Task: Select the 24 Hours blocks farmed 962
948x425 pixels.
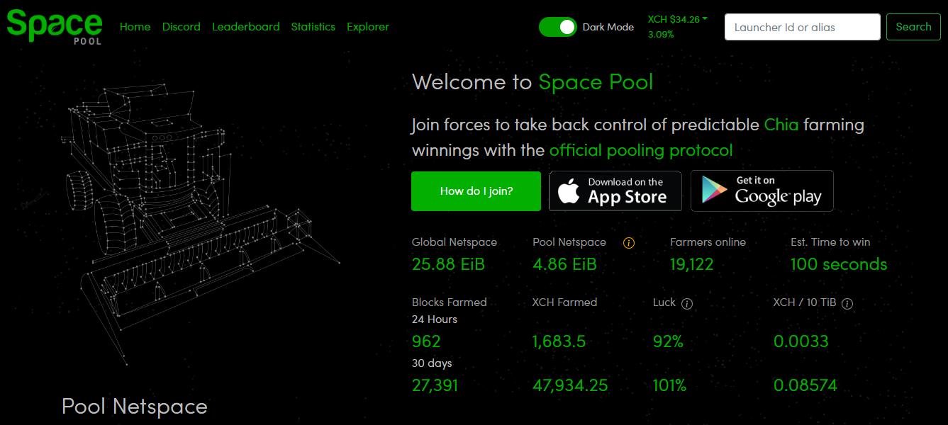Action: tap(426, 341)
